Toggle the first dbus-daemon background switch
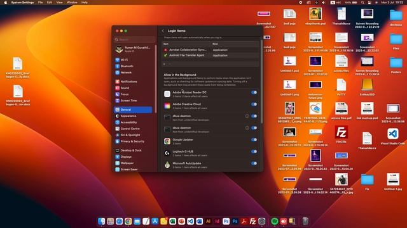The width and height of the screenshot is (407, 228). 254,116
